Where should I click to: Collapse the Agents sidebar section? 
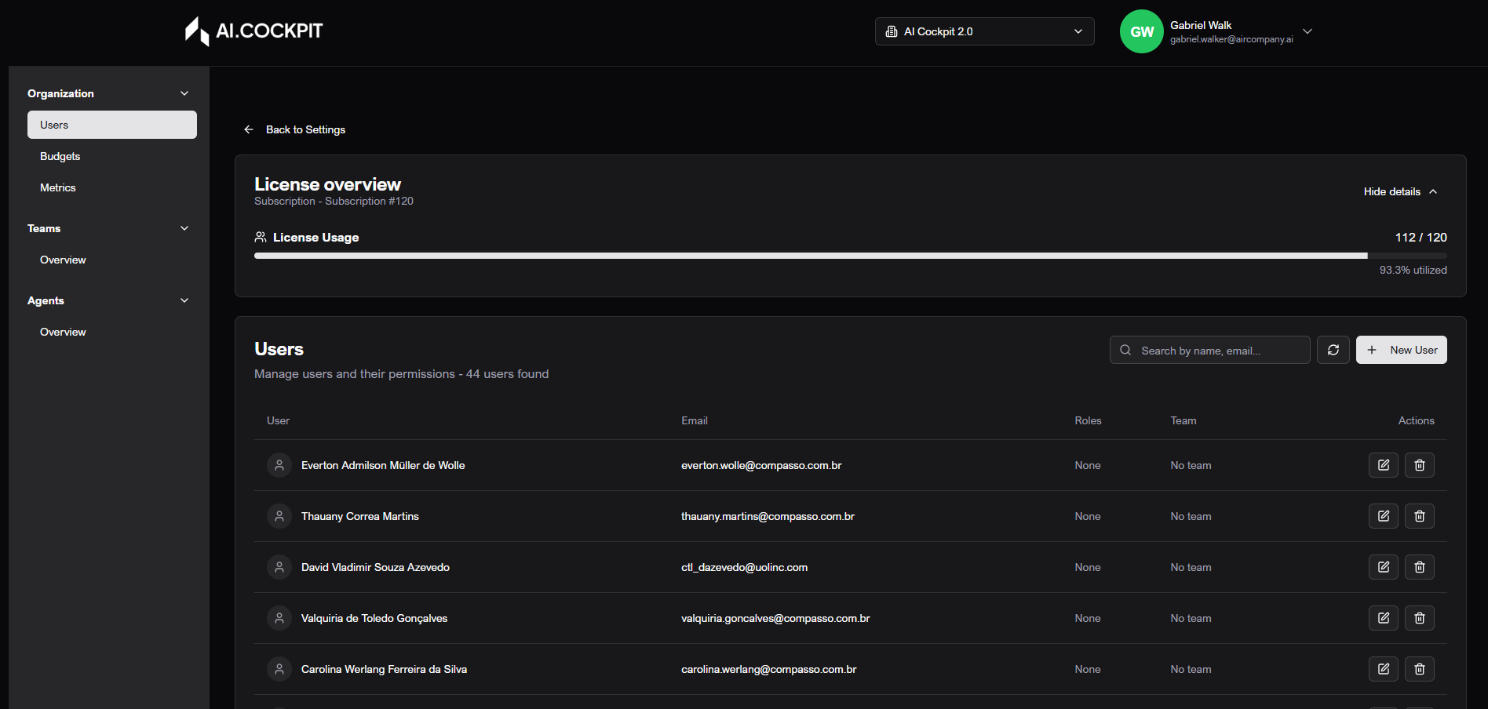pos(184,300)
